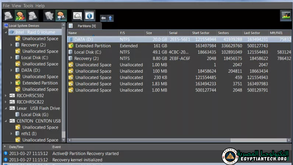
Task: Open the Tools menu
Action: [x=28, y=6]
